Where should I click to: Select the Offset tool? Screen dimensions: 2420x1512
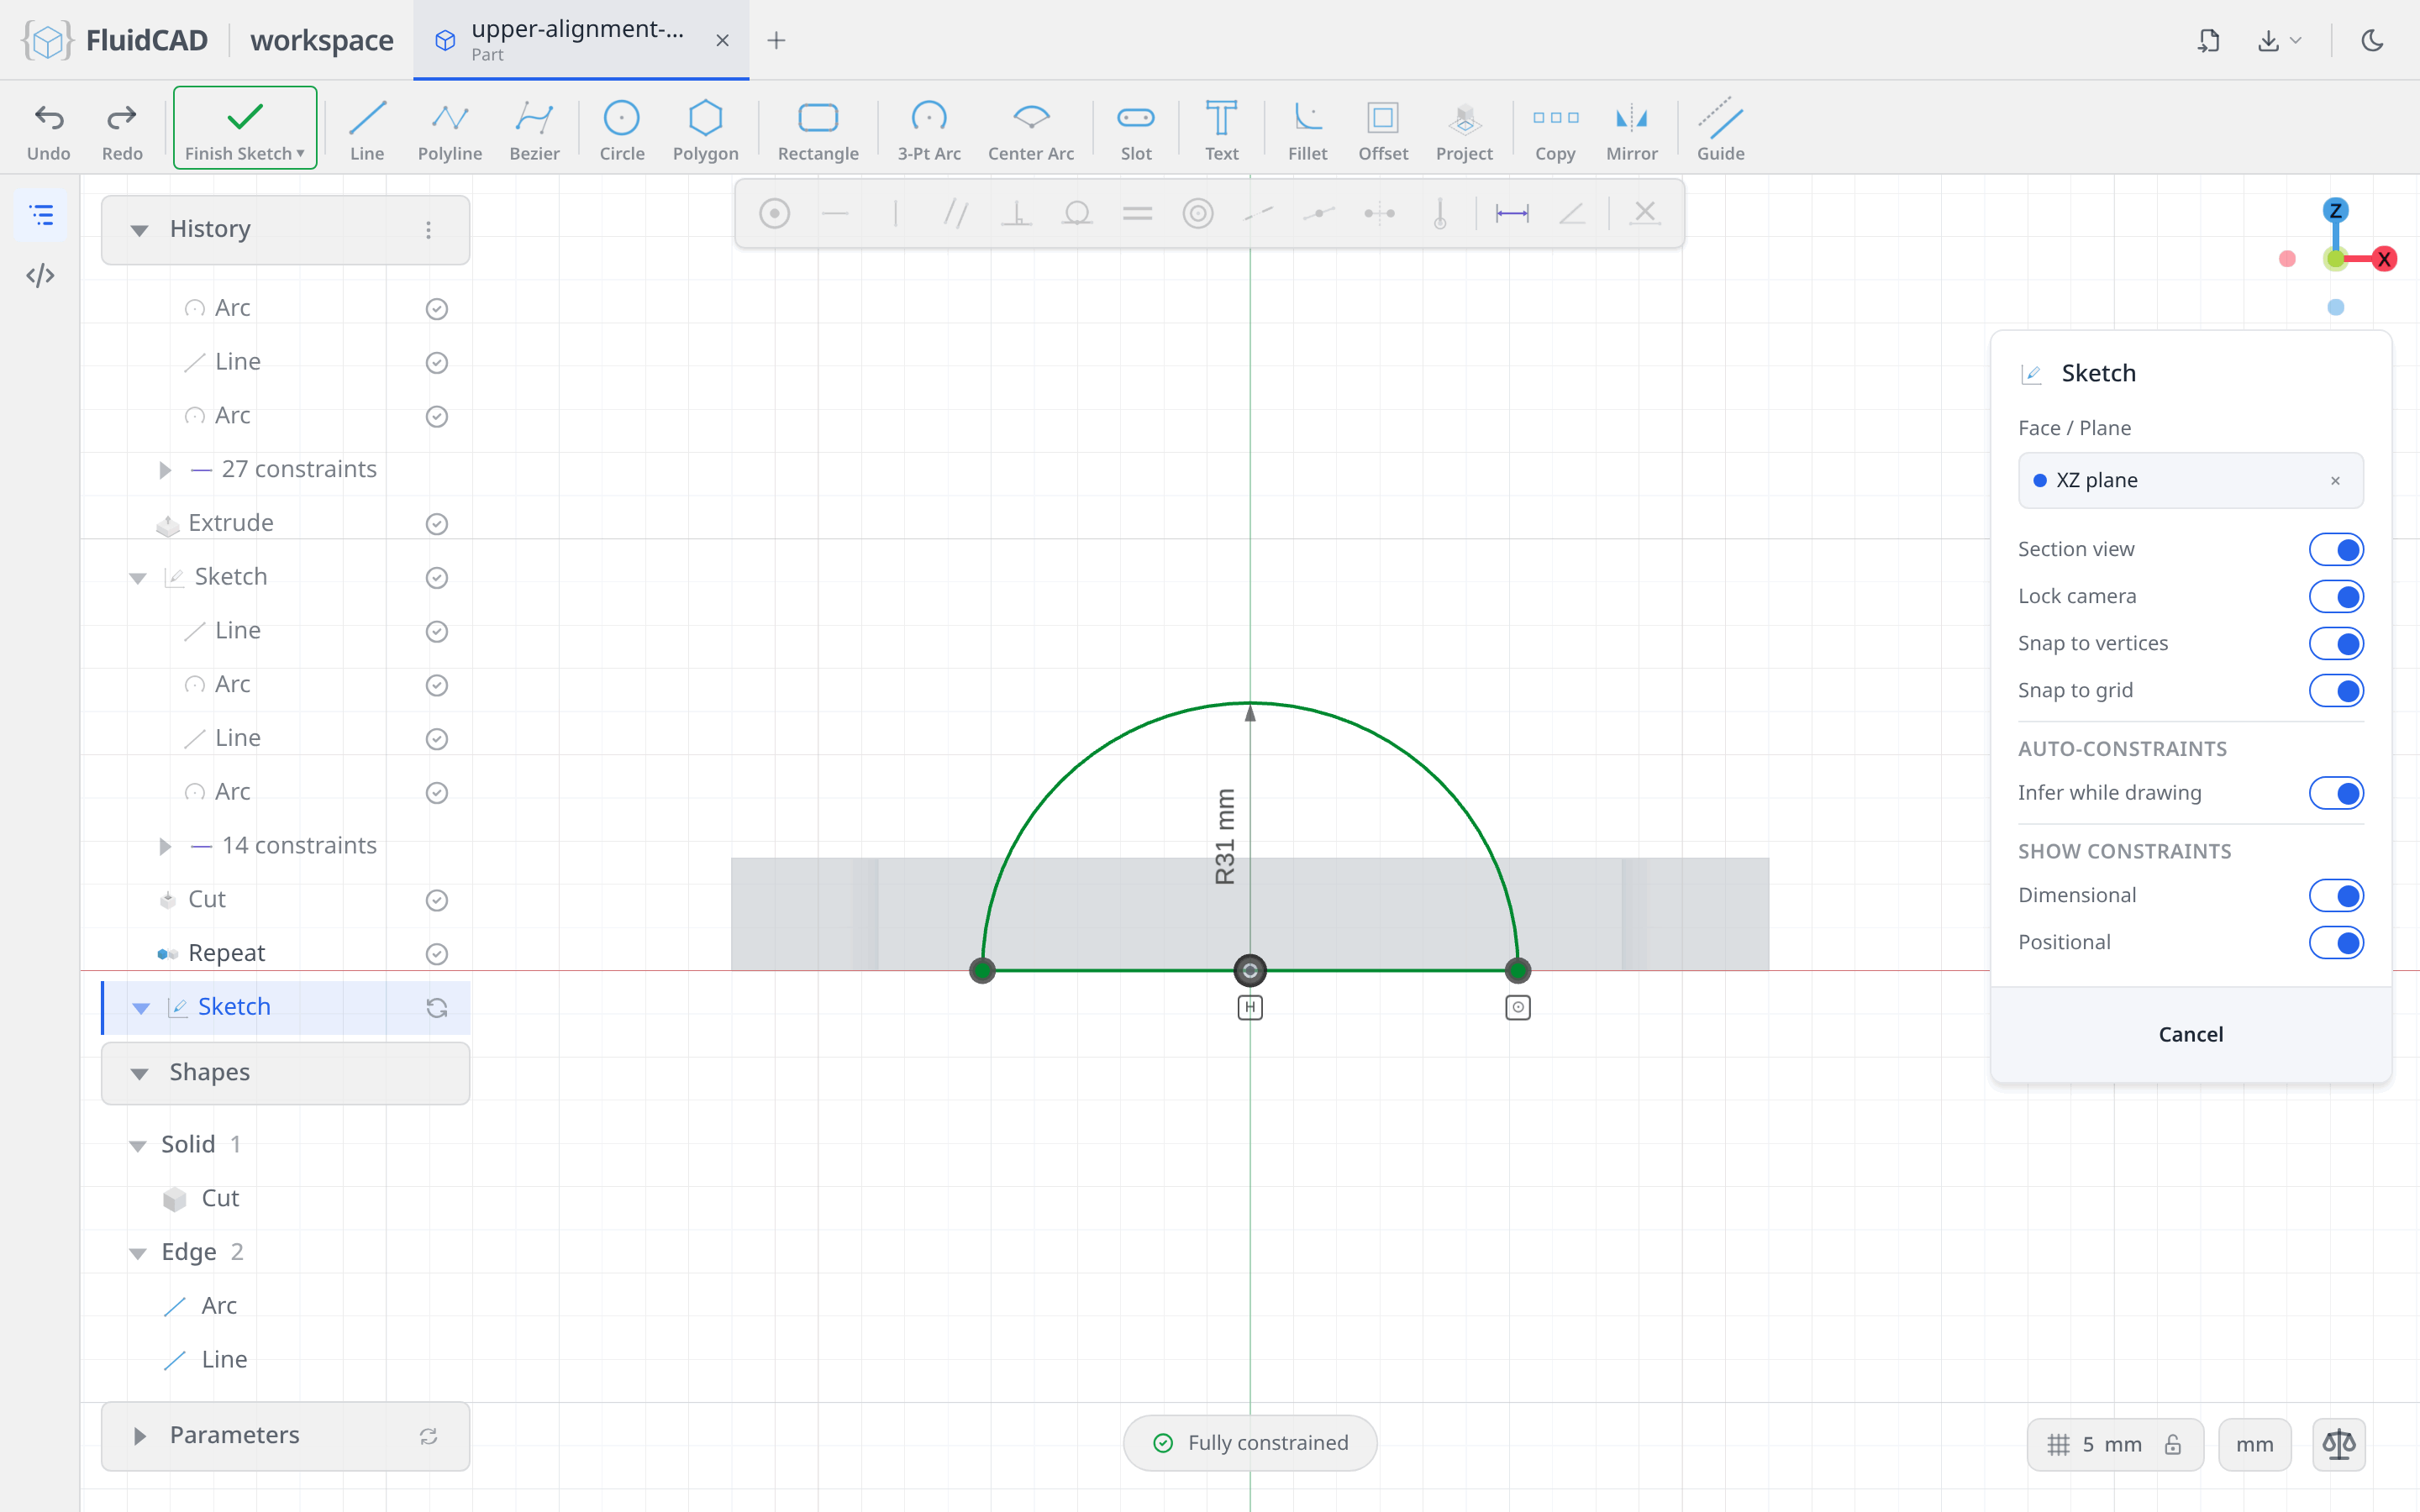coord(1383,130)
